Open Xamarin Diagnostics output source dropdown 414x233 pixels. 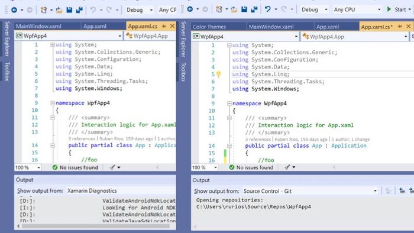point(121,190)
